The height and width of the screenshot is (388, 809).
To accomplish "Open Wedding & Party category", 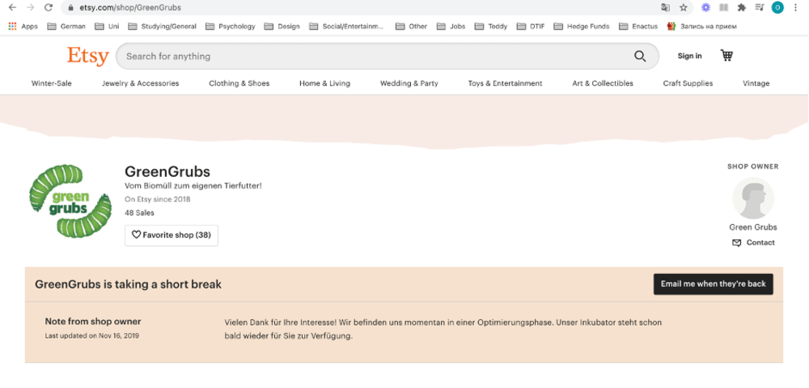I will tap(409, 83).
